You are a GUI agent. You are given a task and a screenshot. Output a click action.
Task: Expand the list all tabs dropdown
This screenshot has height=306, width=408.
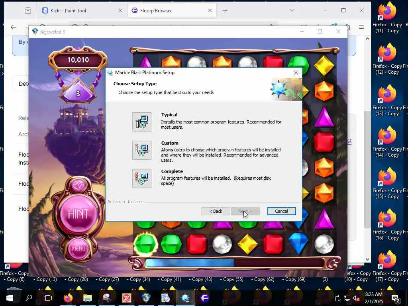point(292,10)
